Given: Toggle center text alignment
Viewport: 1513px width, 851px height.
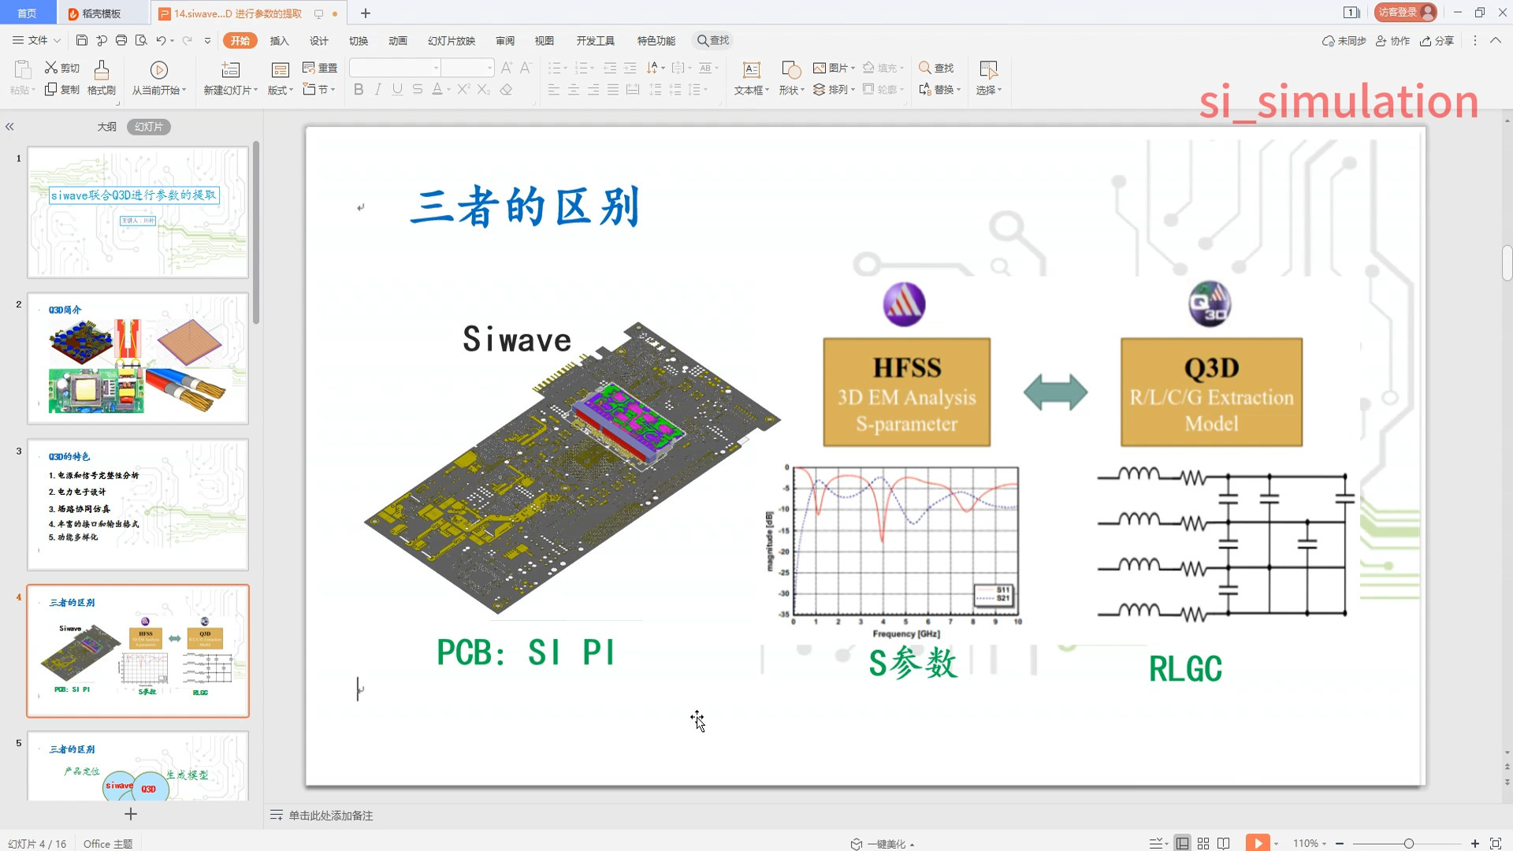Looking at the screenshot, I should 574,90.
